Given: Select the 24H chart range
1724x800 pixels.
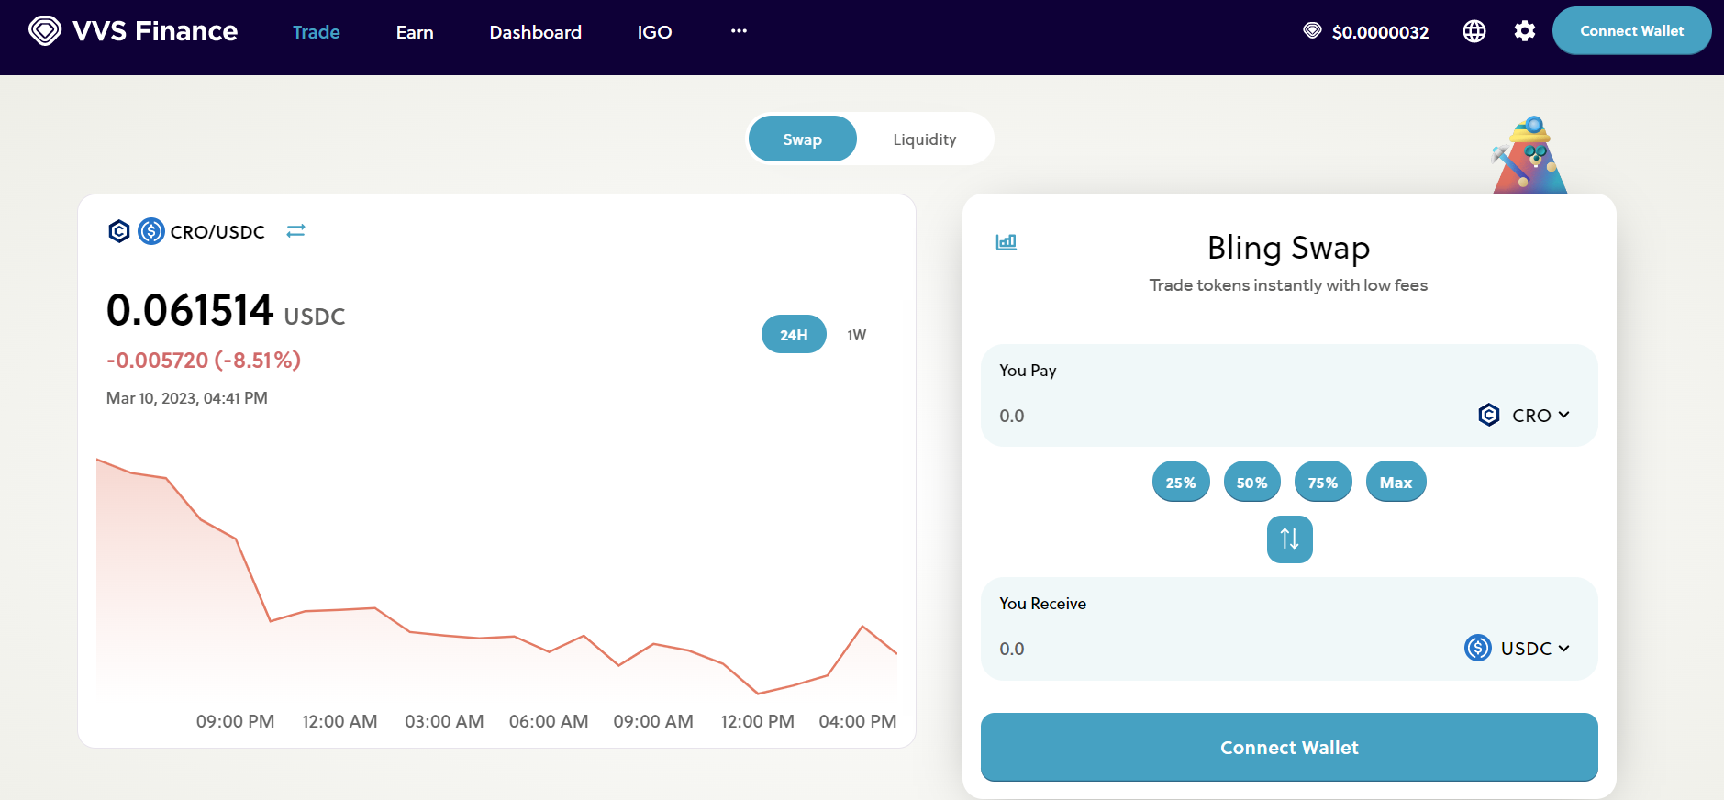Looking at the screenshot, I should pos(794,334).
